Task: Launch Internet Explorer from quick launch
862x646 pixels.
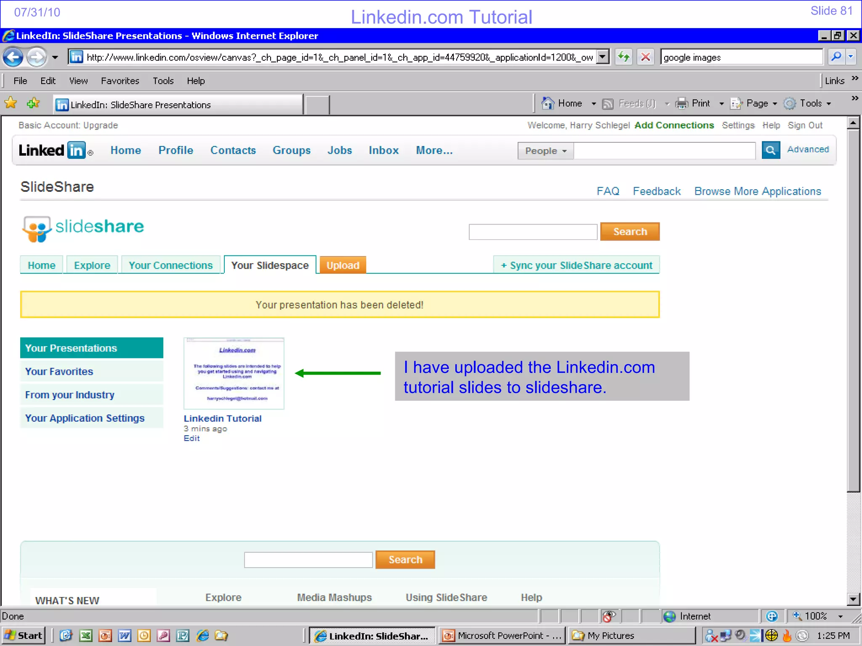Action: pyautogui.click(x=203, y=635)
